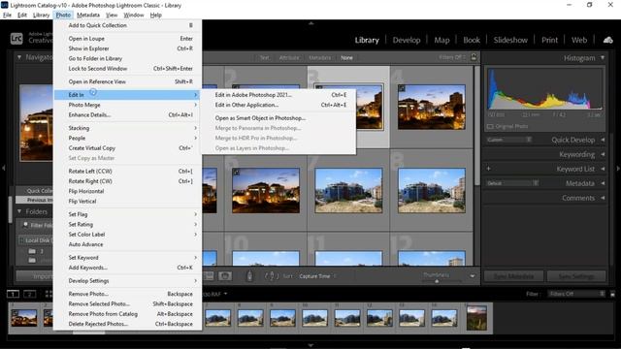
Task: Expand the Quick Develop panel
Action: click(603, 140)
